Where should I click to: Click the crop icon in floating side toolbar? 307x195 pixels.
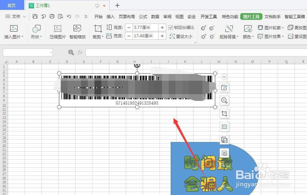point(224,114)
